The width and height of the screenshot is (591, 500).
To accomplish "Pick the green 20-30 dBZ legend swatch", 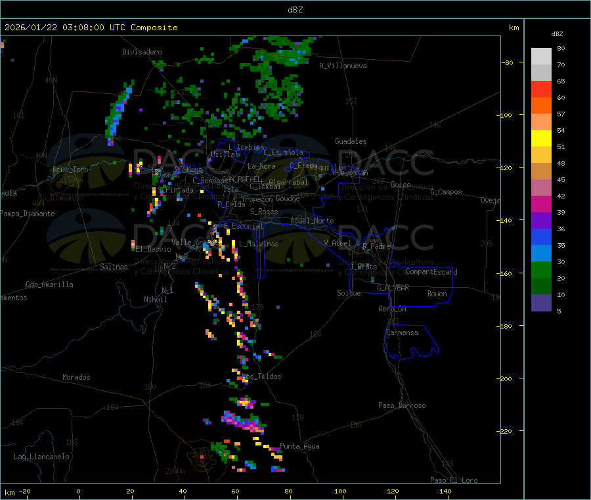I will click(541, 269).
